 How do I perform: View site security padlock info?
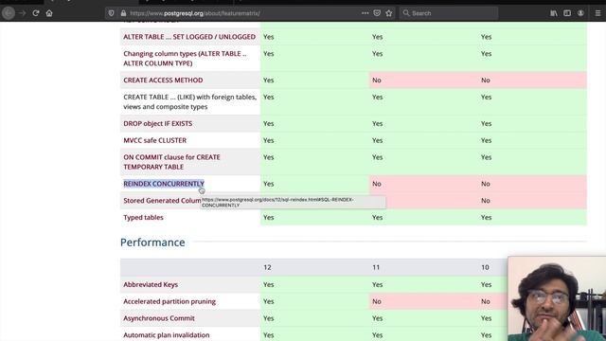coord(123,13)
